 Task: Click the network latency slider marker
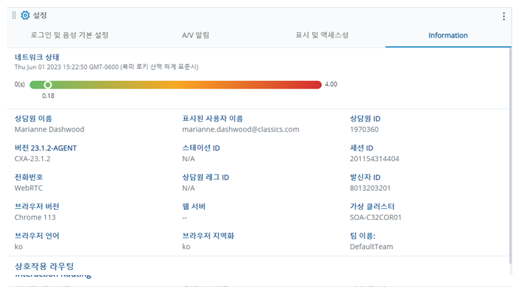click(x=48, y=85)
